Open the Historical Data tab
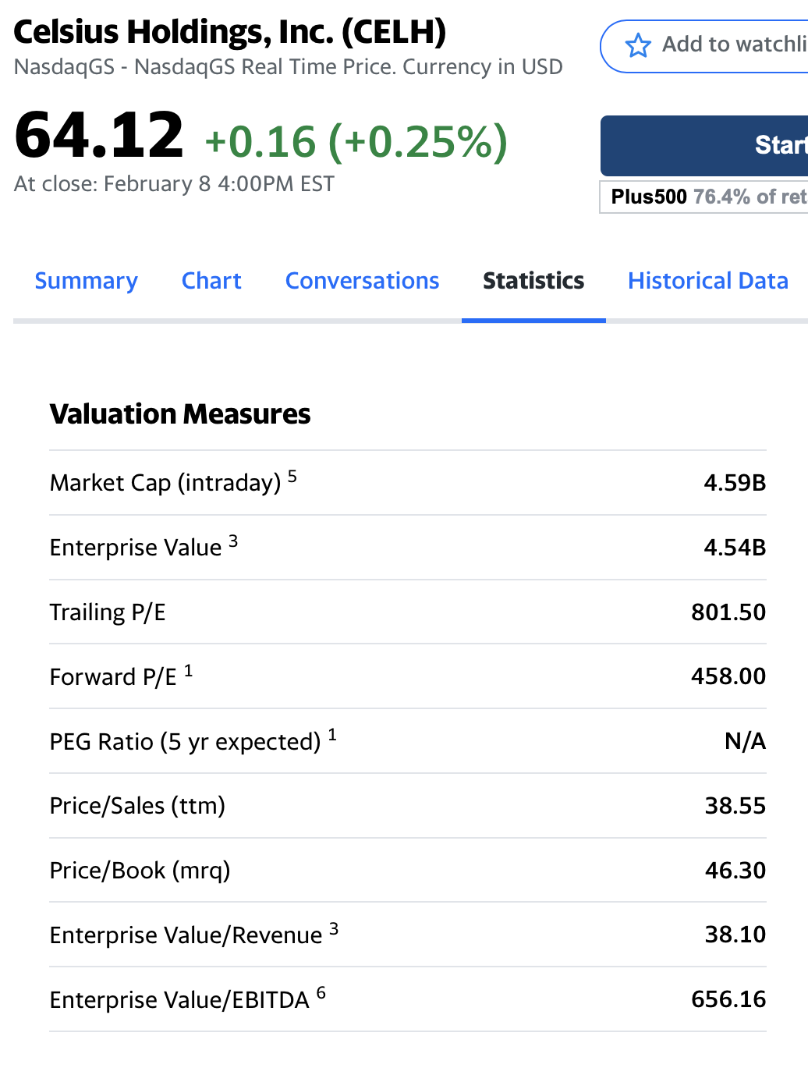The image size is (808, 1075). (x=707, y=281)
